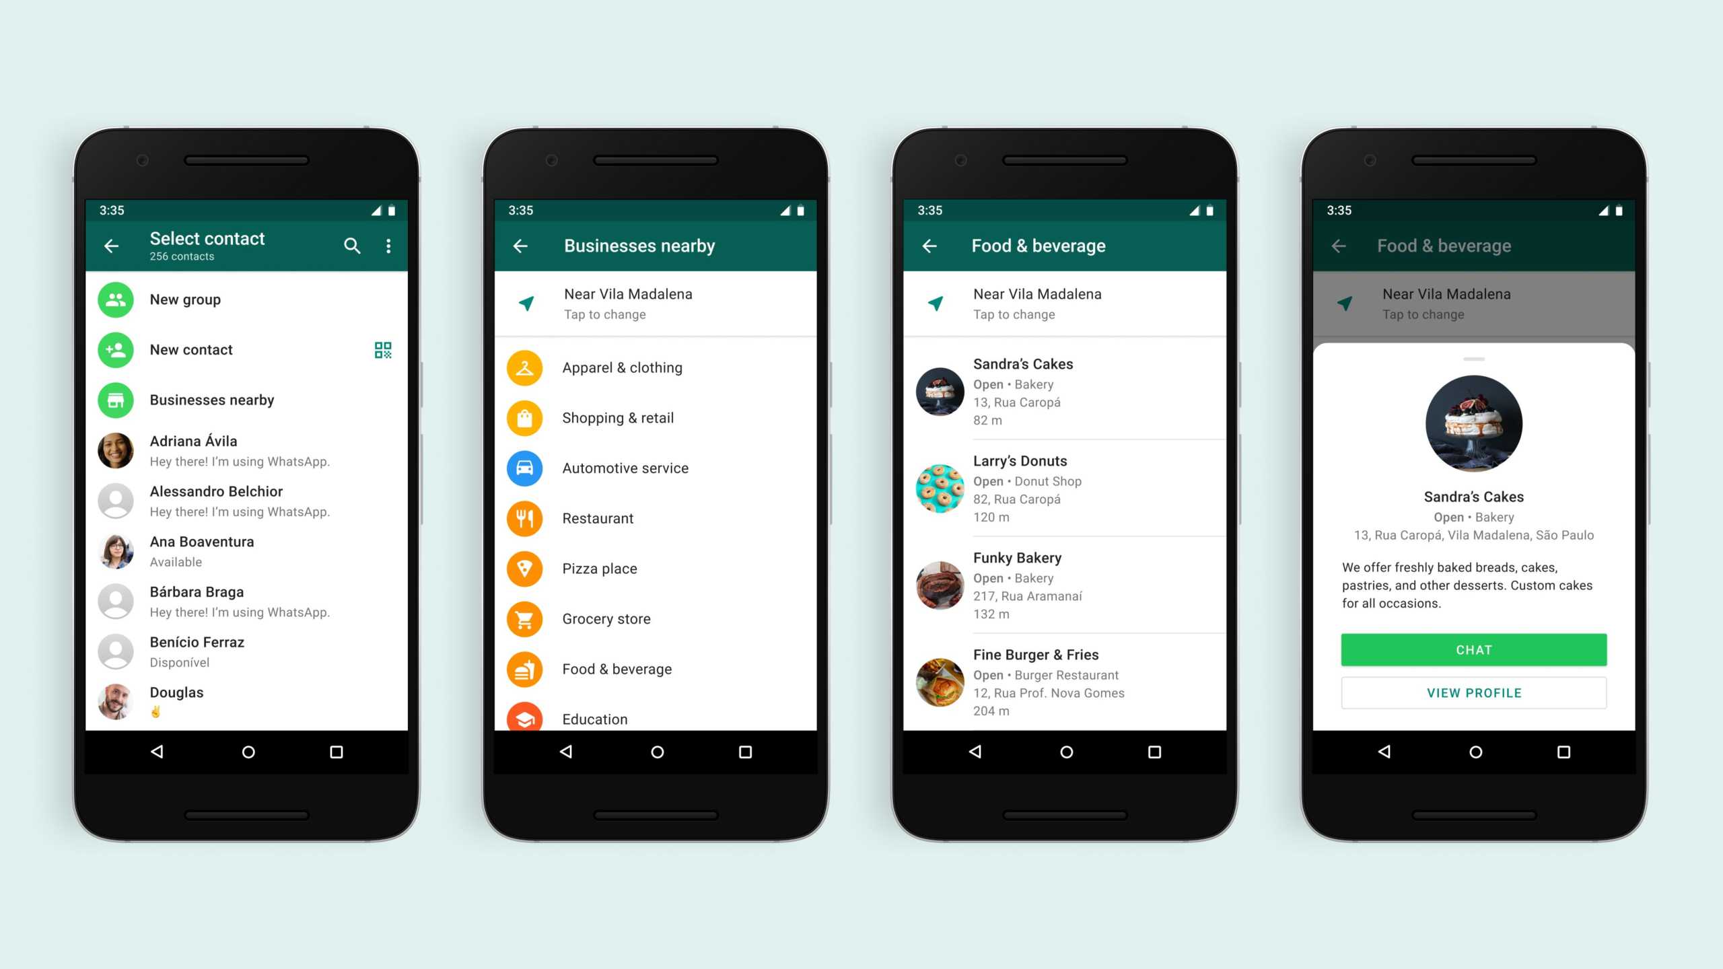Viewport: 1723px width, 969px height.
Task: Tap the Restaurant category icon
Action: coord(526,517)
